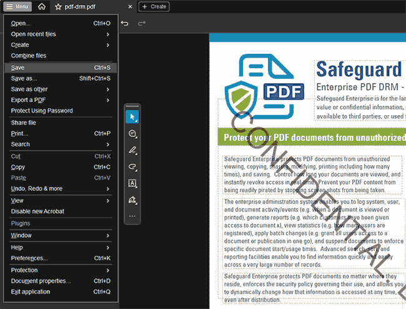Screen dimensions: 406x309
Task: Close the pdf-drm.pdf tab
Action: click(x=130, y=7)
